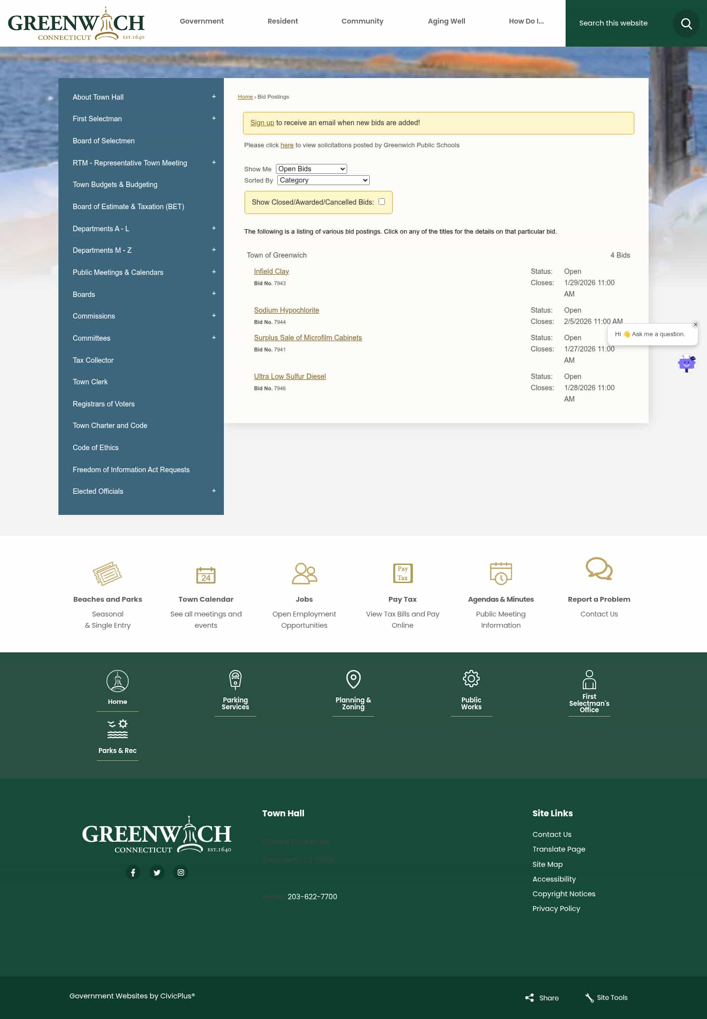This screenshot has width=707, height=1019.
Task: Open First Selectman's Office person icon
Action: coord(589,680)
